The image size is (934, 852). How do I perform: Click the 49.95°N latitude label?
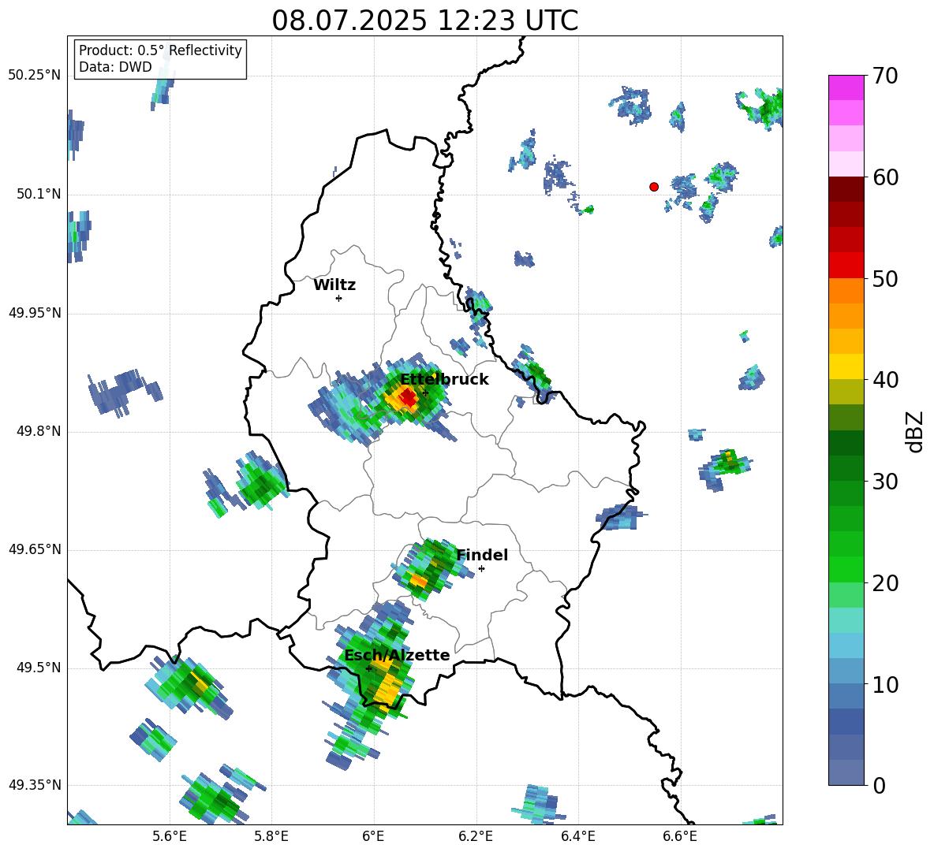(x=35, y=313)
